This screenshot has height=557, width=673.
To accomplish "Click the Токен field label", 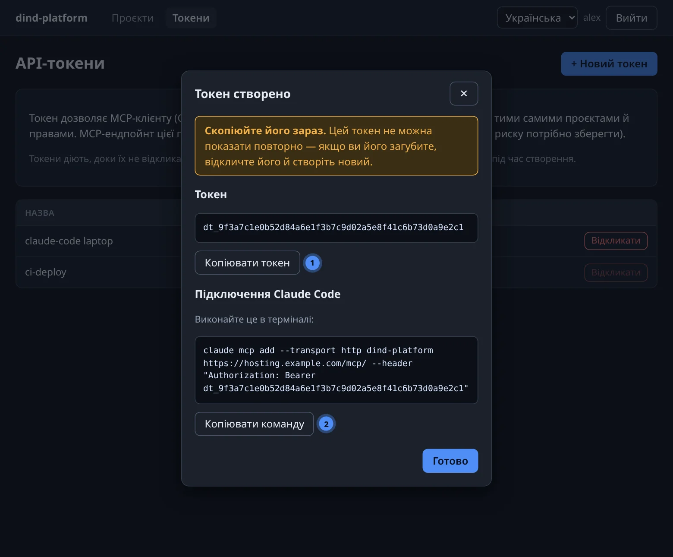I will pyautogui.click(x=211, y=194).
